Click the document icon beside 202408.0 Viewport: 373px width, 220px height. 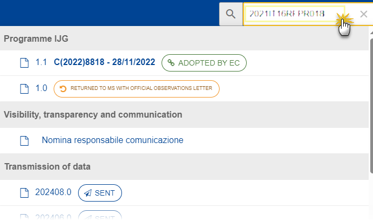(24, 193)
